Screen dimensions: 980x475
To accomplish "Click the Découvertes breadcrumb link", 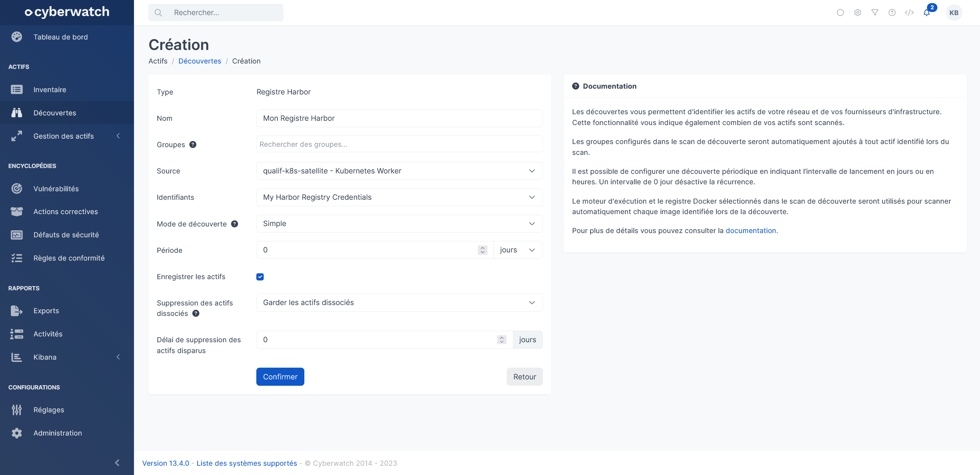I will coord(200,61).
